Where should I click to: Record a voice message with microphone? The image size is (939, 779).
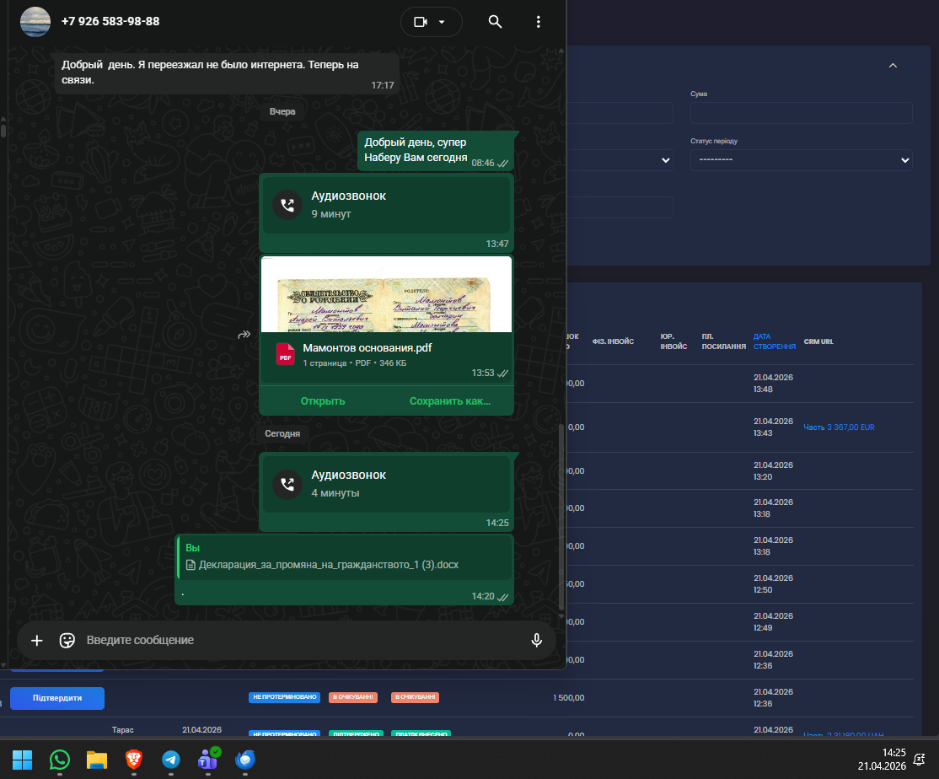[537, 641]
